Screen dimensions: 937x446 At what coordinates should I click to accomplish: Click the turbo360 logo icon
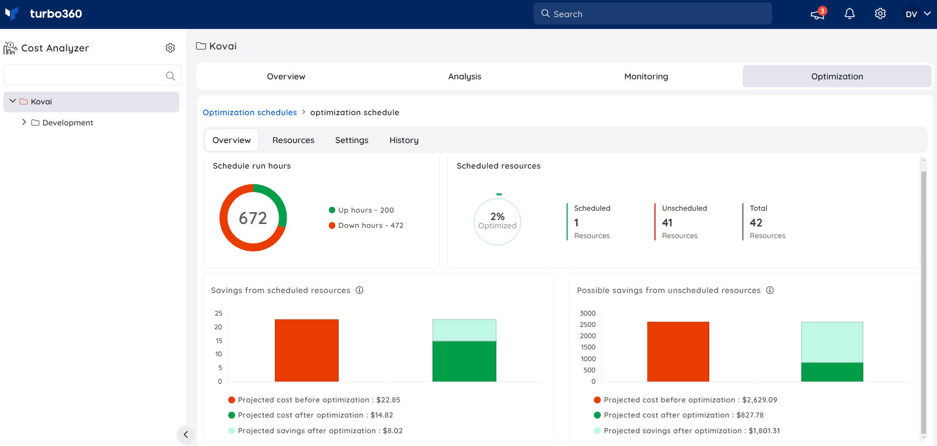[x=12, y=13]
